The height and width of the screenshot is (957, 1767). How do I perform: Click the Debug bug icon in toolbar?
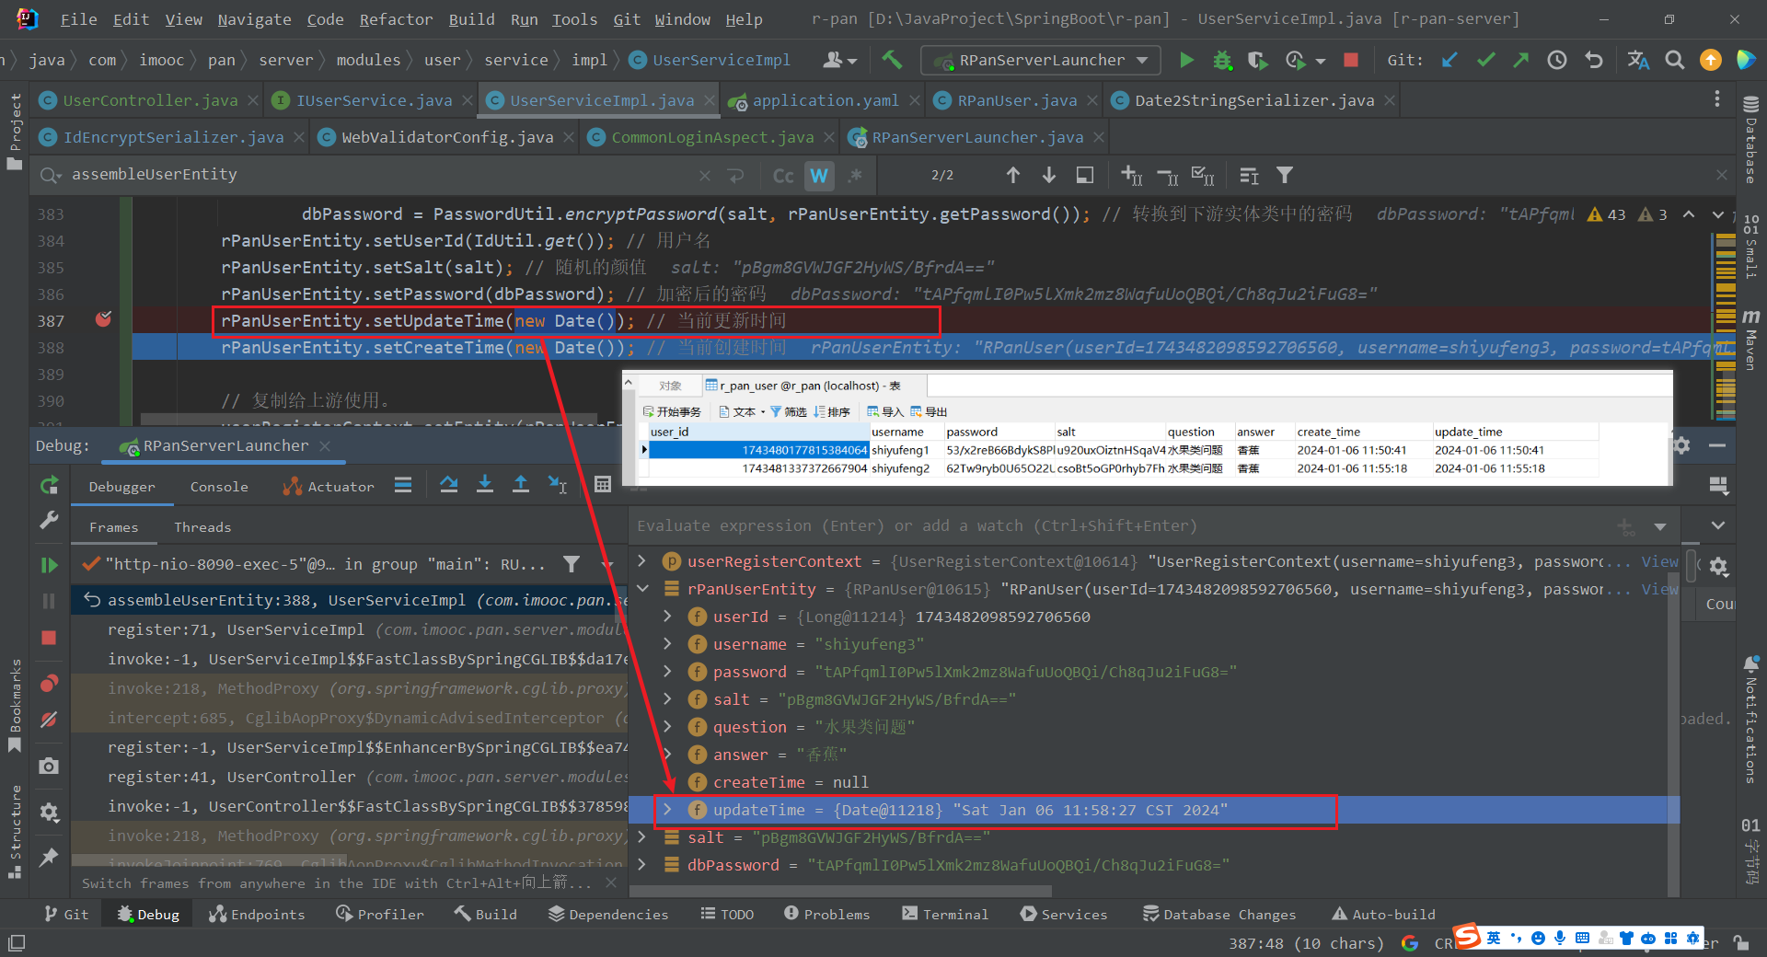1222,61
